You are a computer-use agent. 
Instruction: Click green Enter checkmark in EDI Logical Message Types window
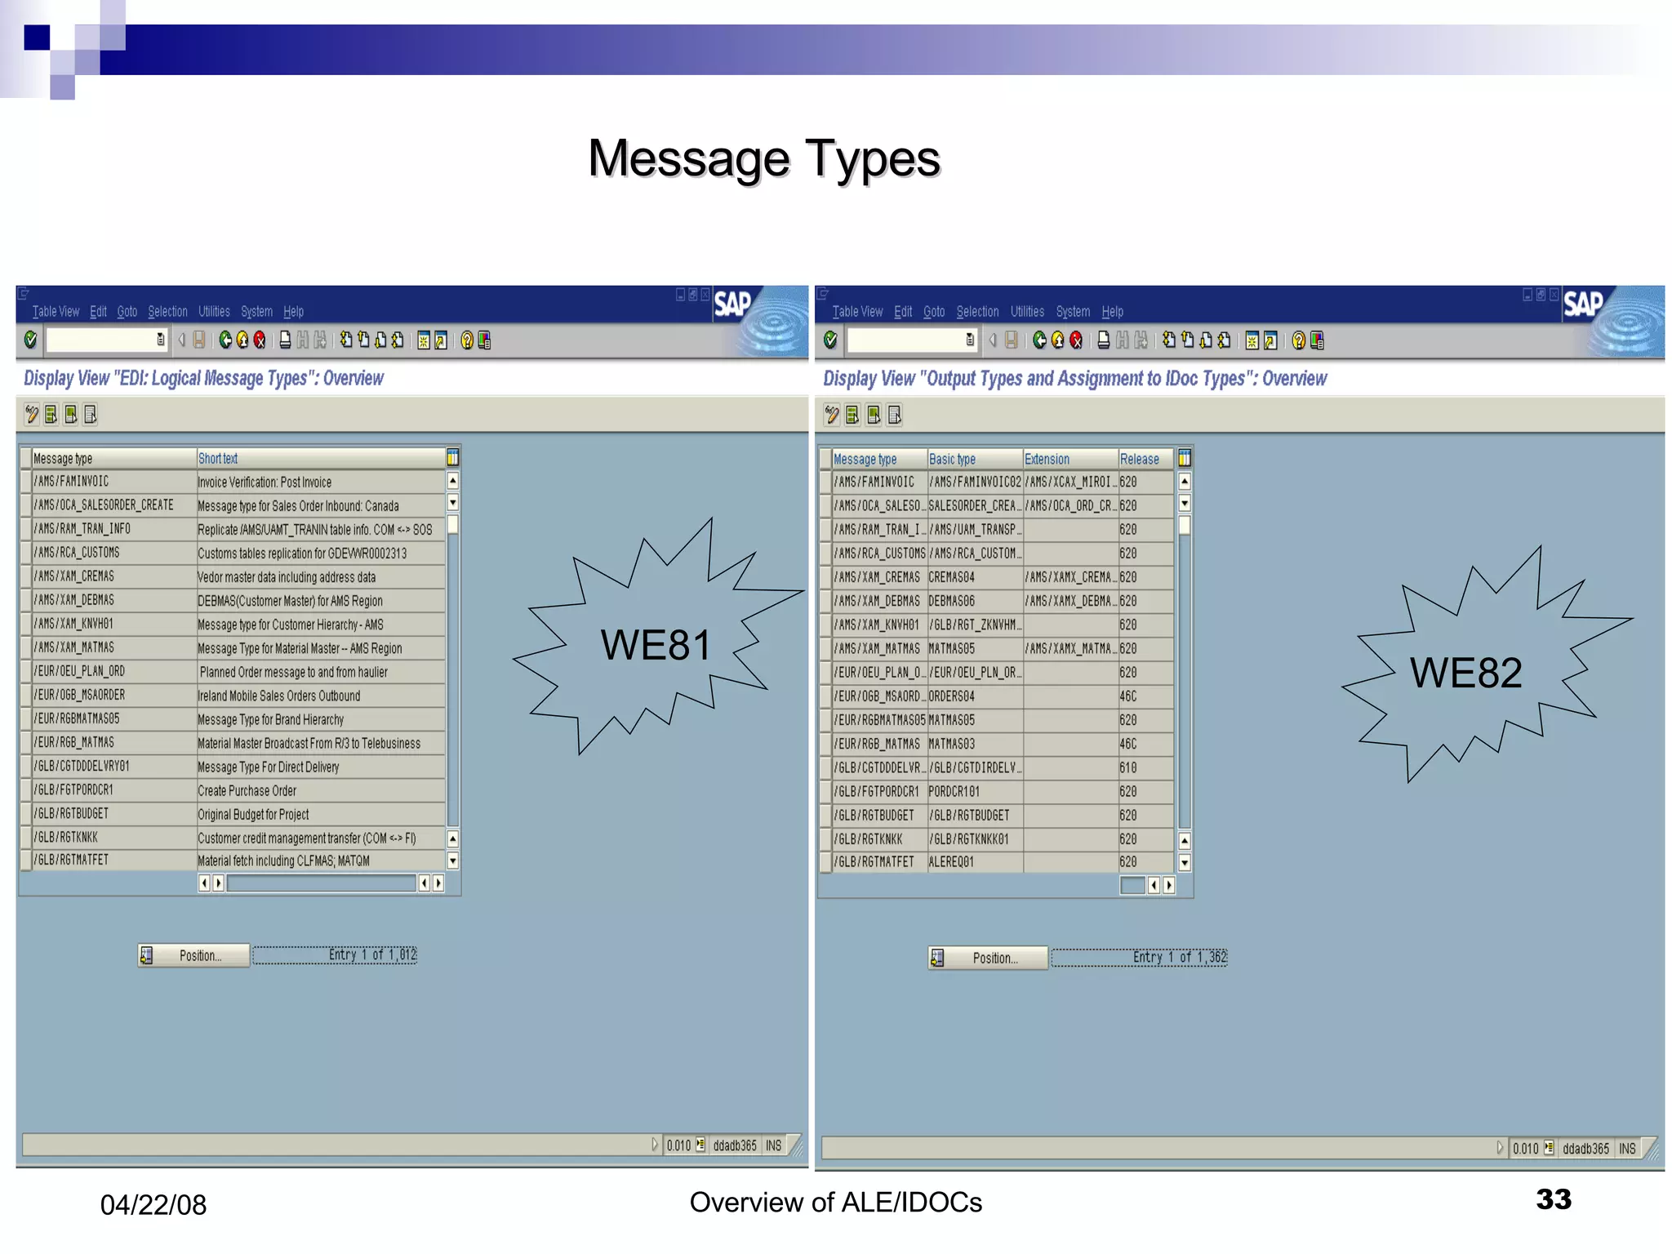tap(30, 340)
